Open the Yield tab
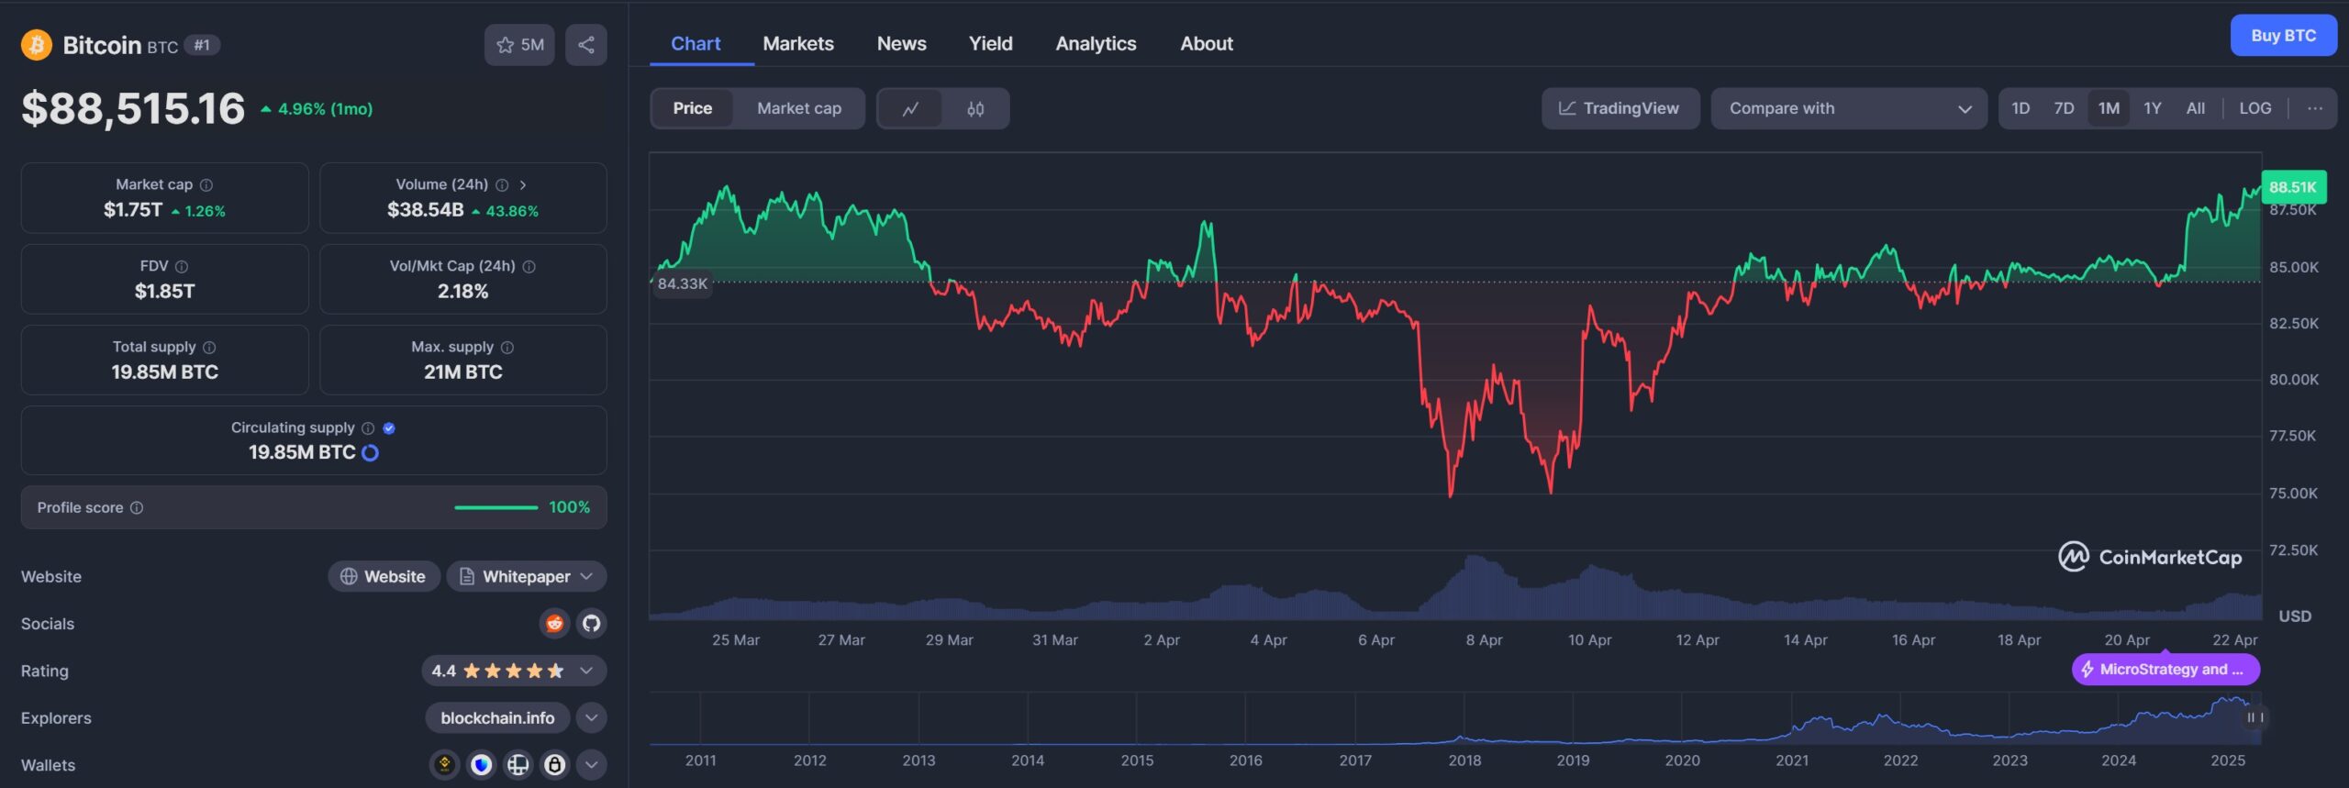Image resolution: width=2349 pixels, height=788 pixels. [x=991, y=44]
